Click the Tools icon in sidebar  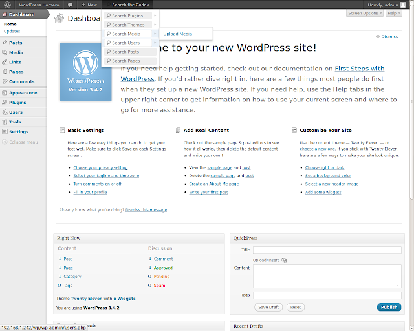5,122
